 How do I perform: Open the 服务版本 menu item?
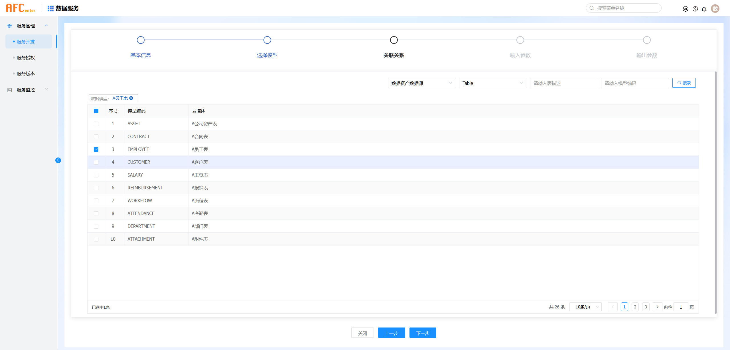pos(26,74)
